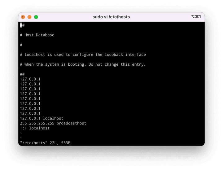This screenshot has width=223, height=170.
Task: Click the '"/etc/hosts" 22L, 533B' status line
Action: tap(45, 143)
